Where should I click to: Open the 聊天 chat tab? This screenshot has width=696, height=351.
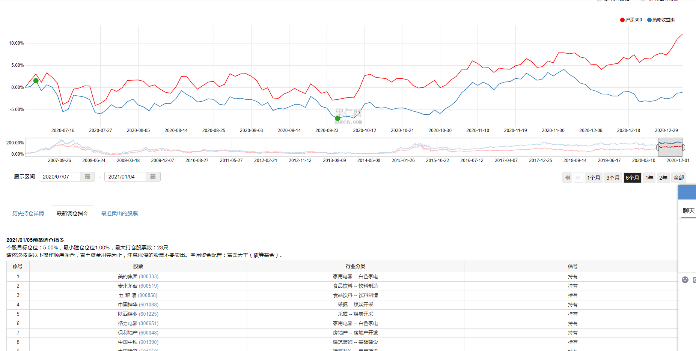point(688,211)
